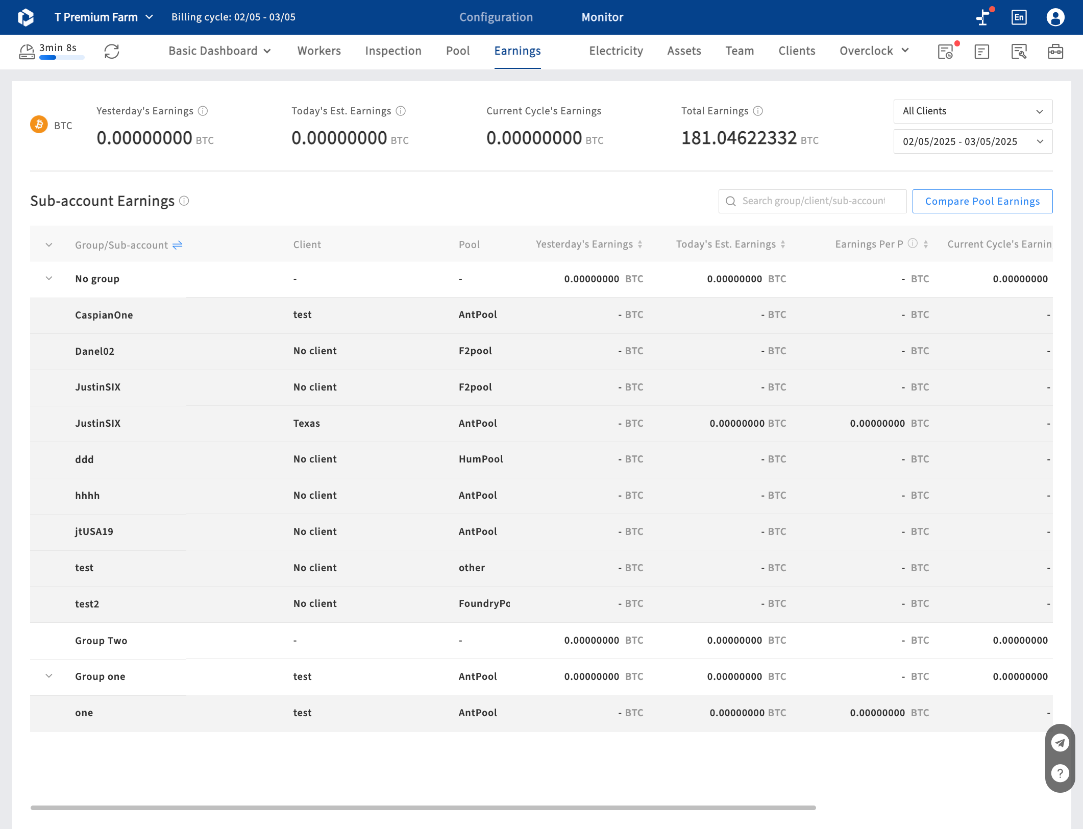Show info for Sub-account Earnings heading
This screenshot has height=829, width=1083.
184,201
